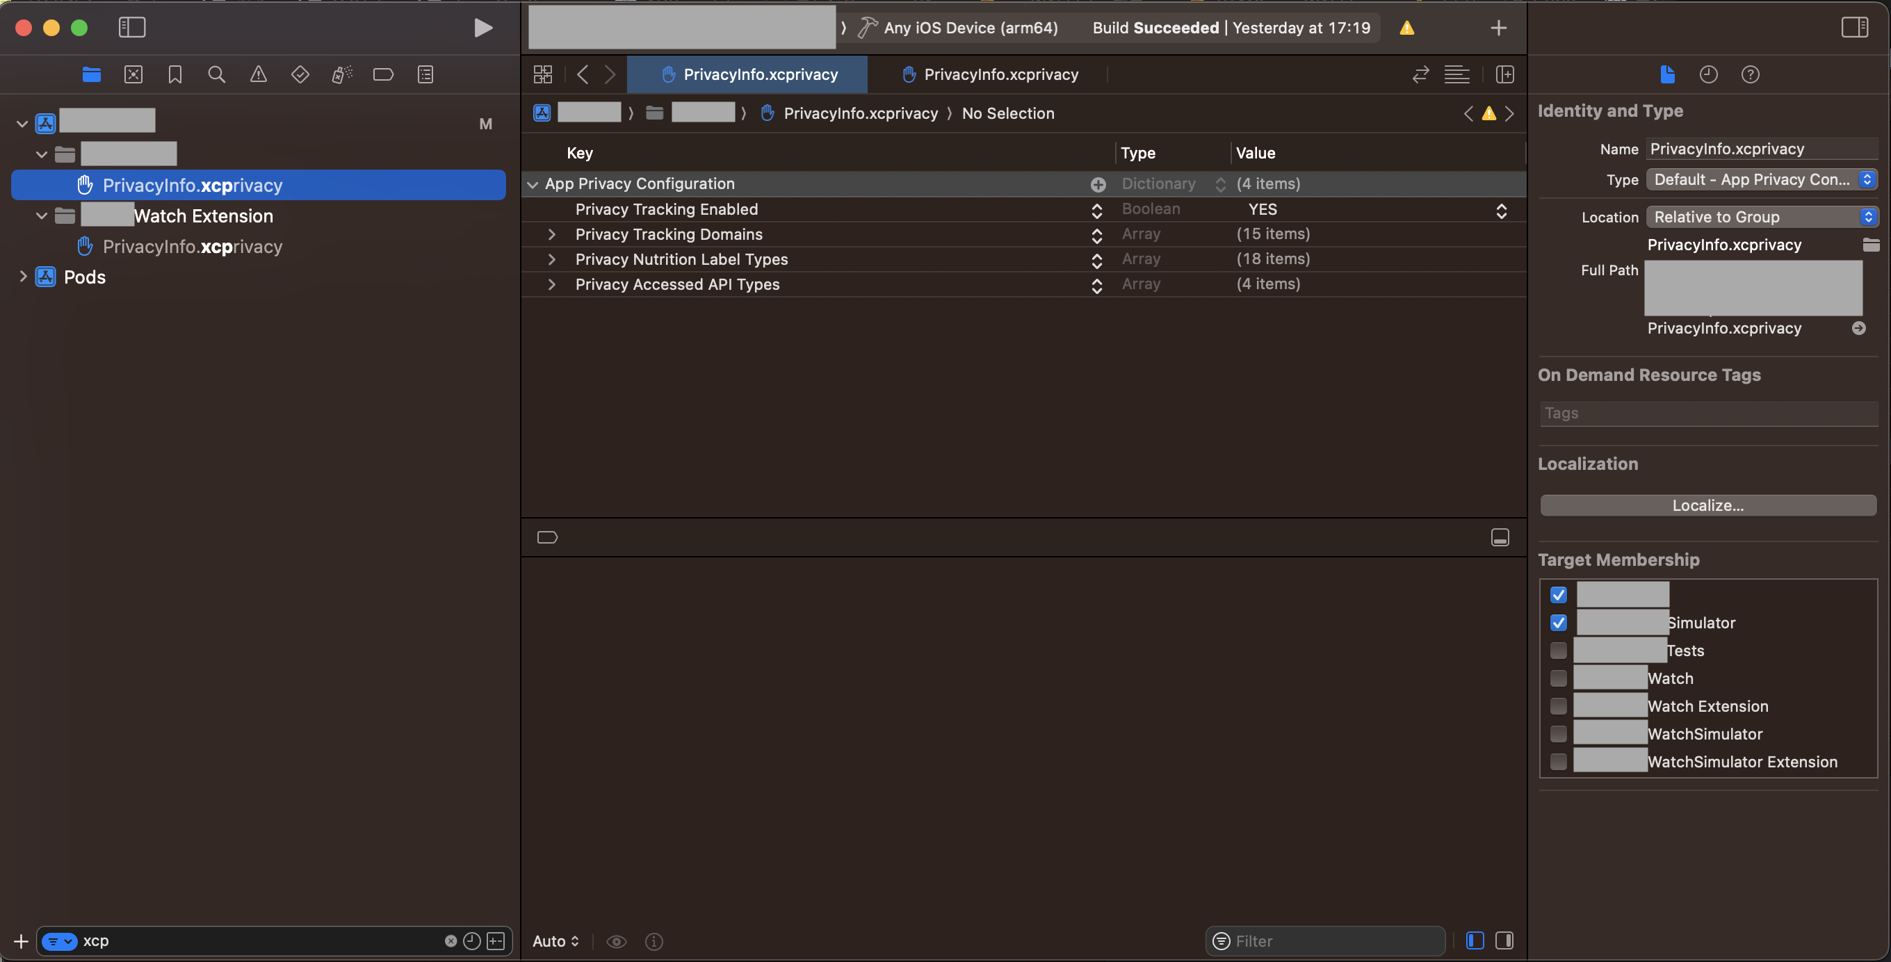Viewport: 1891px width, 962px height.
Task: Open the report navigator icon
Action: coord(425,74)
